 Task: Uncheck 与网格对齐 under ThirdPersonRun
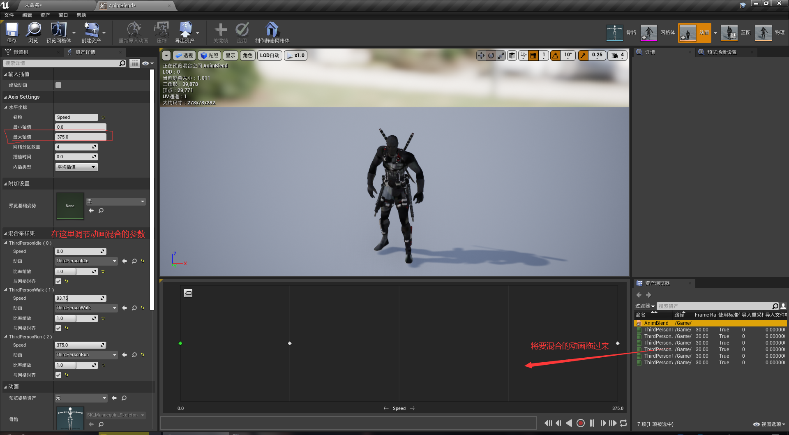pyautogui.click(x=58, y=375)
